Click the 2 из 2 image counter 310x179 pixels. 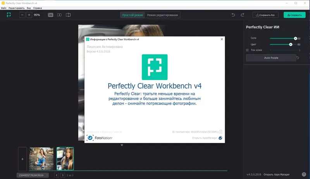(x=70, y=175)
